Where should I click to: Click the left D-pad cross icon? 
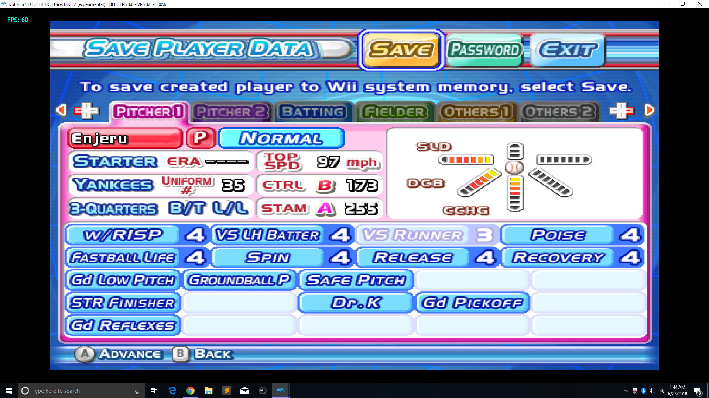(x=87, y=111)
